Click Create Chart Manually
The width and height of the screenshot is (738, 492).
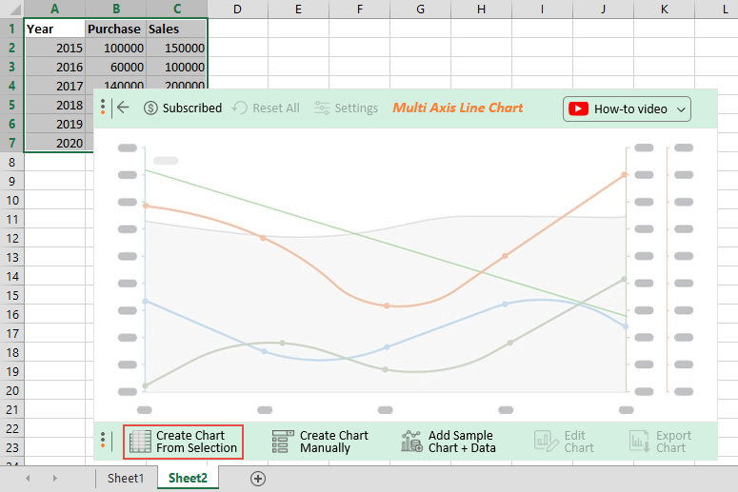pyautogui.click(x=320, y=442)
